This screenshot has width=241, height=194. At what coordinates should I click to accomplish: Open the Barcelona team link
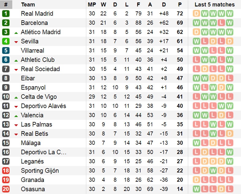point(34,23)
